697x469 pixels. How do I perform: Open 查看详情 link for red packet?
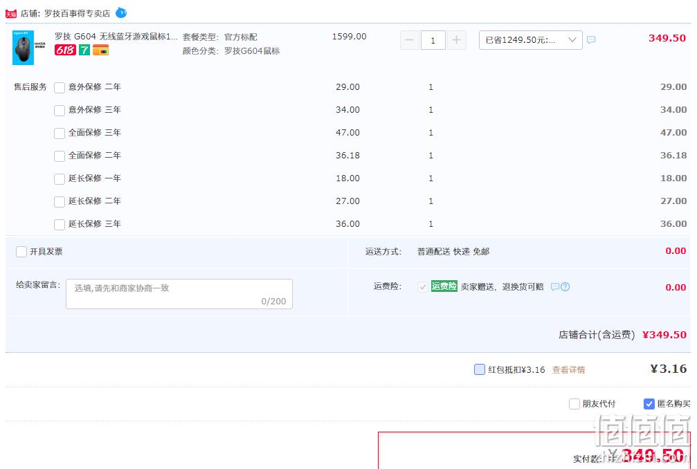click(x=568, y=369)
